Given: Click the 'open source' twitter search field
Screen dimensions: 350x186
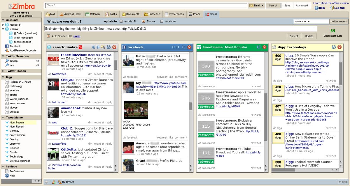Looking at the screenshot, I should (x=311, y=21).
